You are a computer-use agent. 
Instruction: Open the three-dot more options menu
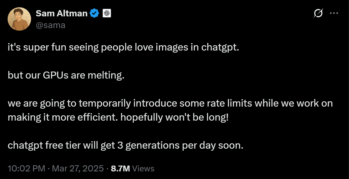tap(334, 13)
